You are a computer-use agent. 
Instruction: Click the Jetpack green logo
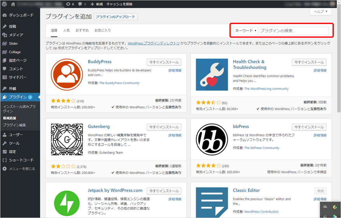[x=67, y=203]
